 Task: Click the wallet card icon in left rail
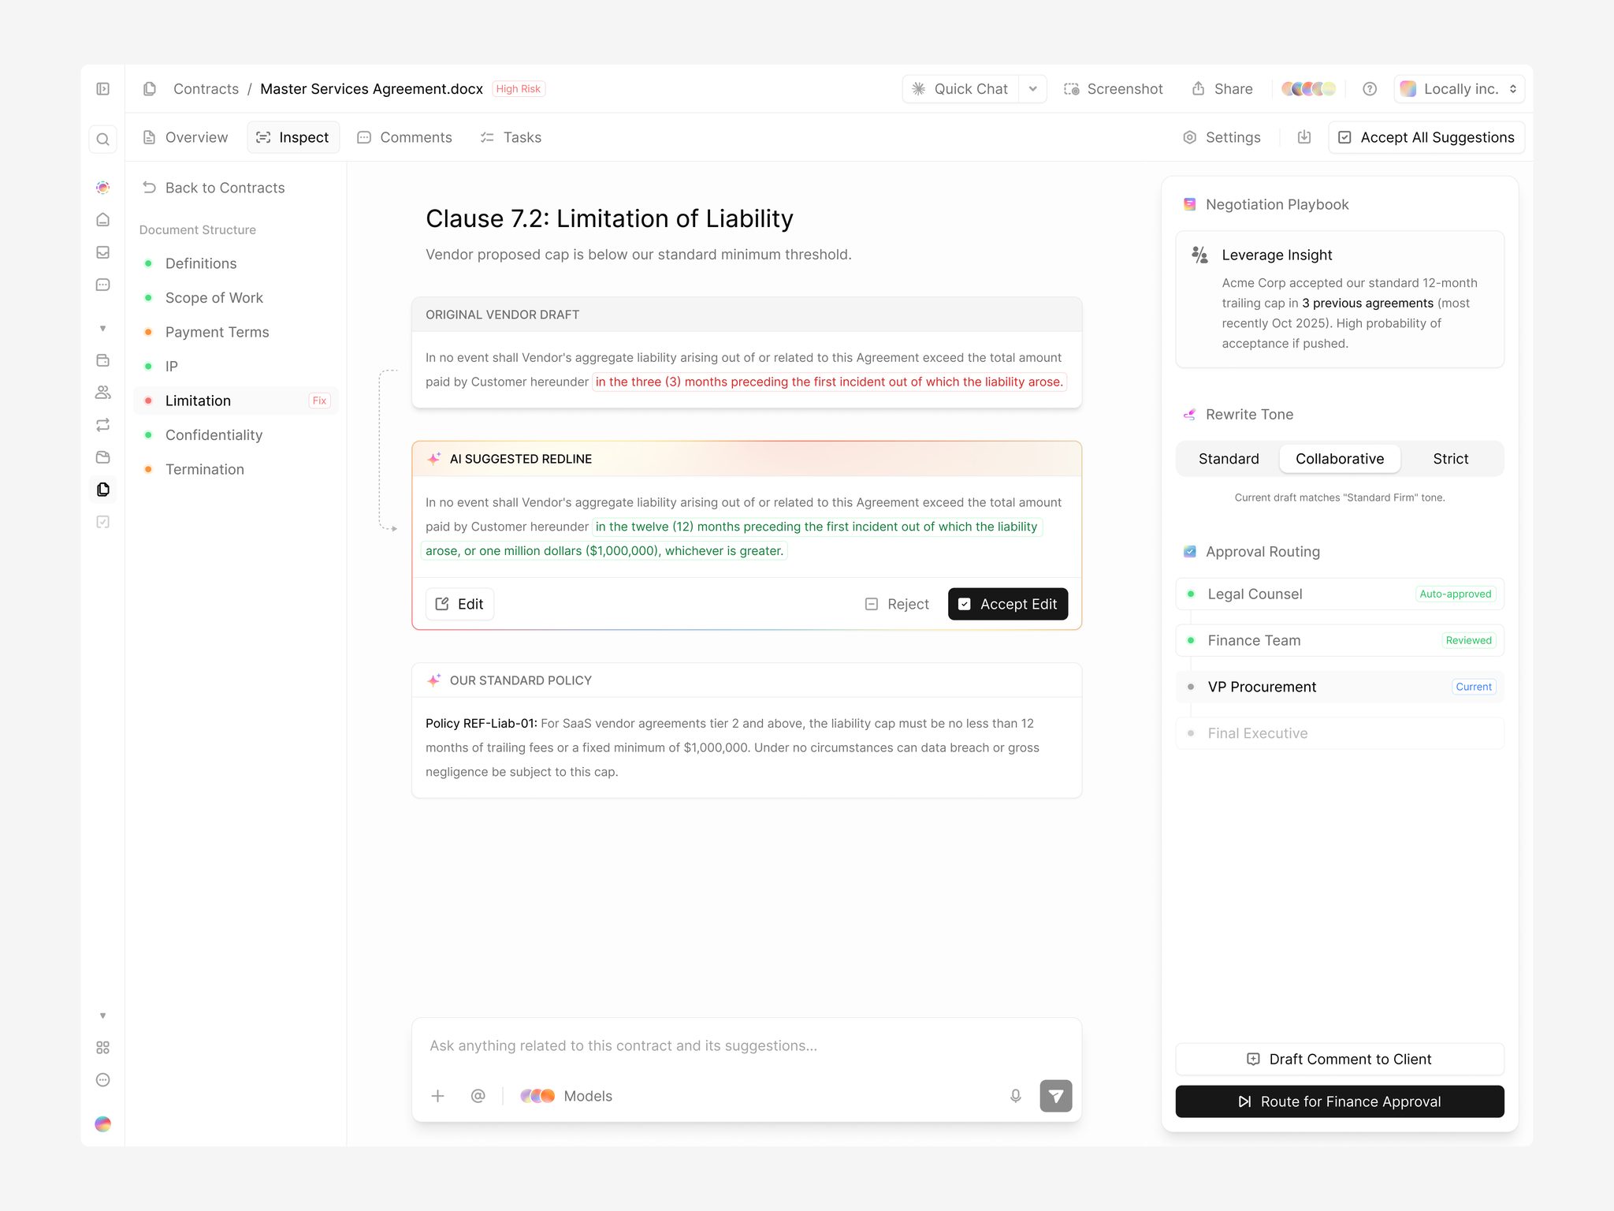tap(102, 360)
